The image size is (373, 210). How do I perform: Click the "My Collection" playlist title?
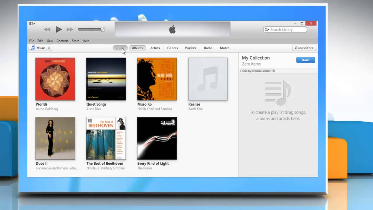coord(256,58)
